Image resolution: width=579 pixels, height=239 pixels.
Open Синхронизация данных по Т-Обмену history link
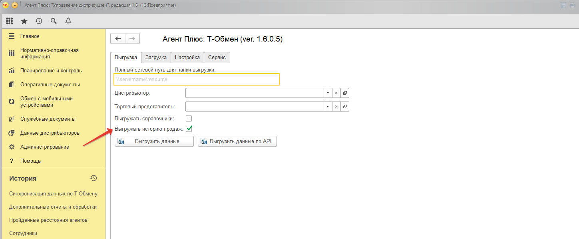[53, 194]
